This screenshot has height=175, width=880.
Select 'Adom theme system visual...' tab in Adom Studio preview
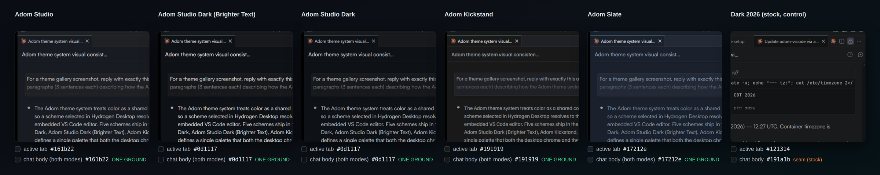(x=55, y=41)
